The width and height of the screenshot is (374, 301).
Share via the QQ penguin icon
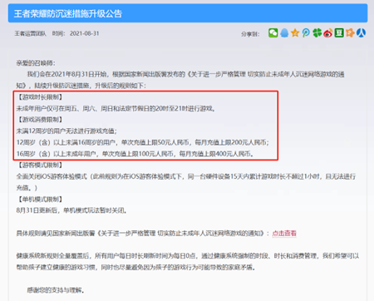pyautogui.click(x=284, y=33)
